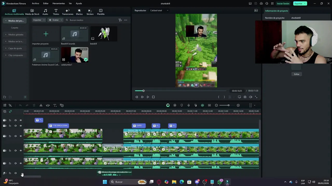Switch to the Audio tab
This screenshot has height=186, width=332.
click(x=45, y=12)
